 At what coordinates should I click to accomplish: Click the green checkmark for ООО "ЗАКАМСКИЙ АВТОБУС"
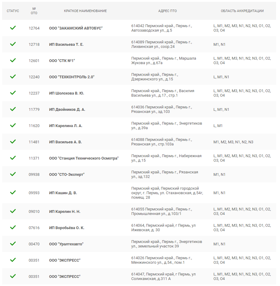pyautogui.click(x=13, y=28)
